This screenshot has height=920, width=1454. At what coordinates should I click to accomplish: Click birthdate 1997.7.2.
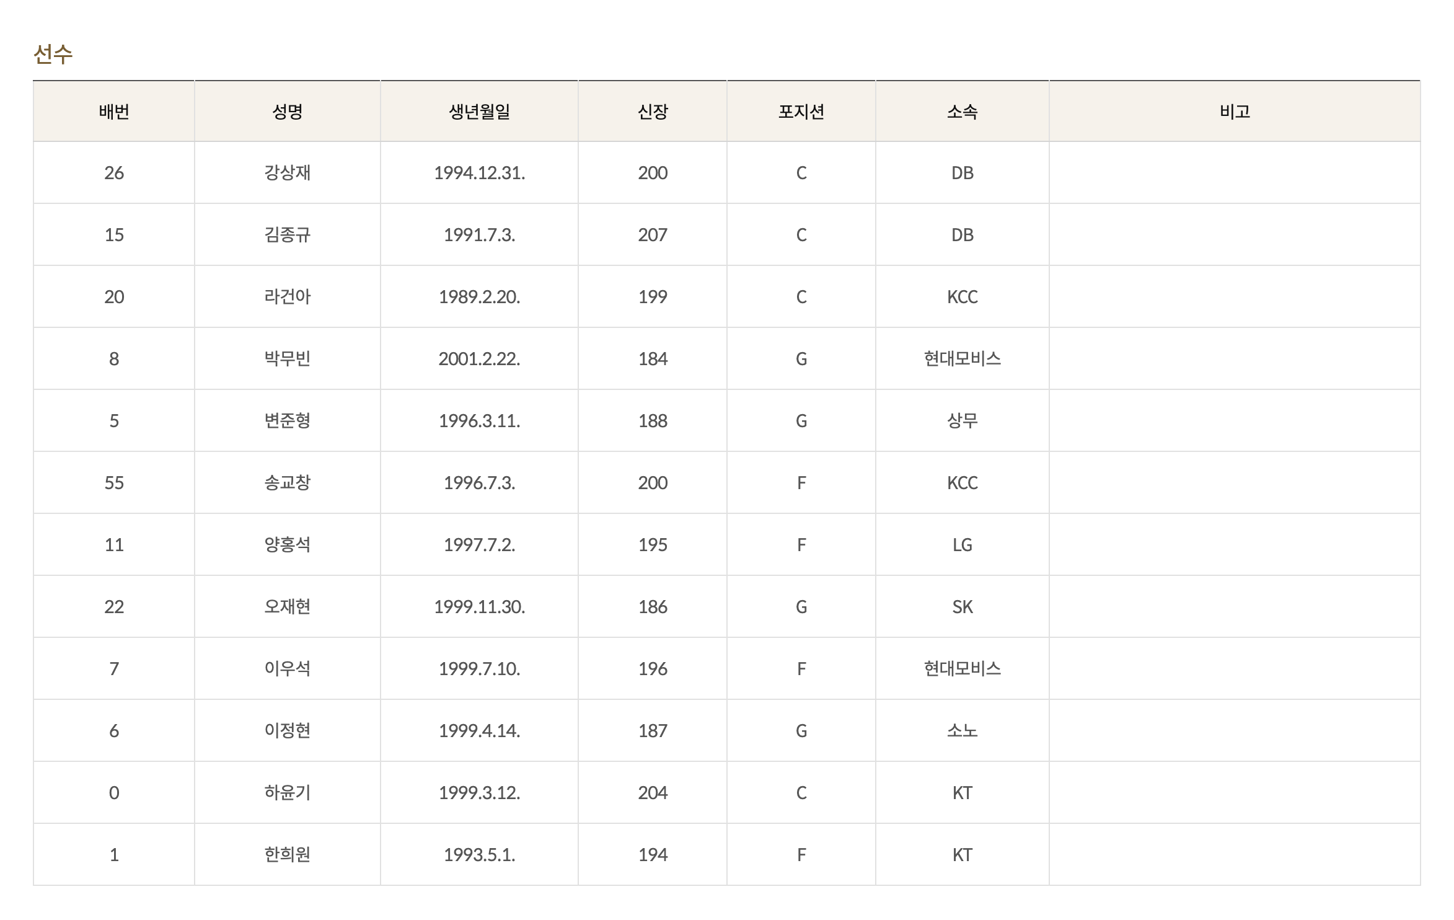479,545
